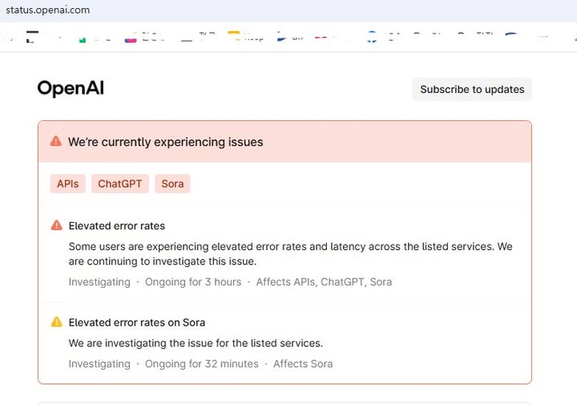
Task: Click 'Ongoing for 3 hours' text
Action: tap(193, 282)
